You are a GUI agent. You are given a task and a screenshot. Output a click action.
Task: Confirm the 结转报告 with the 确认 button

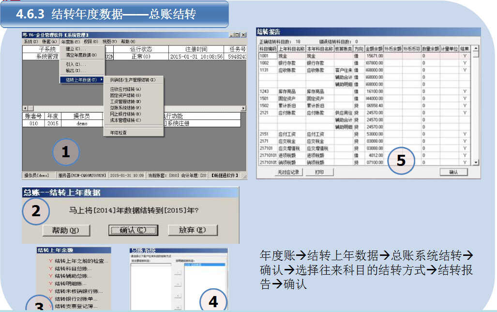[x=454, y=172]
